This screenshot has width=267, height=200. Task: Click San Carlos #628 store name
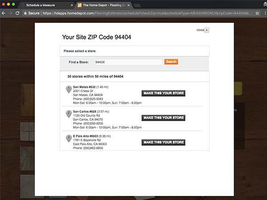pyautogui.click(x=85, y=112)
